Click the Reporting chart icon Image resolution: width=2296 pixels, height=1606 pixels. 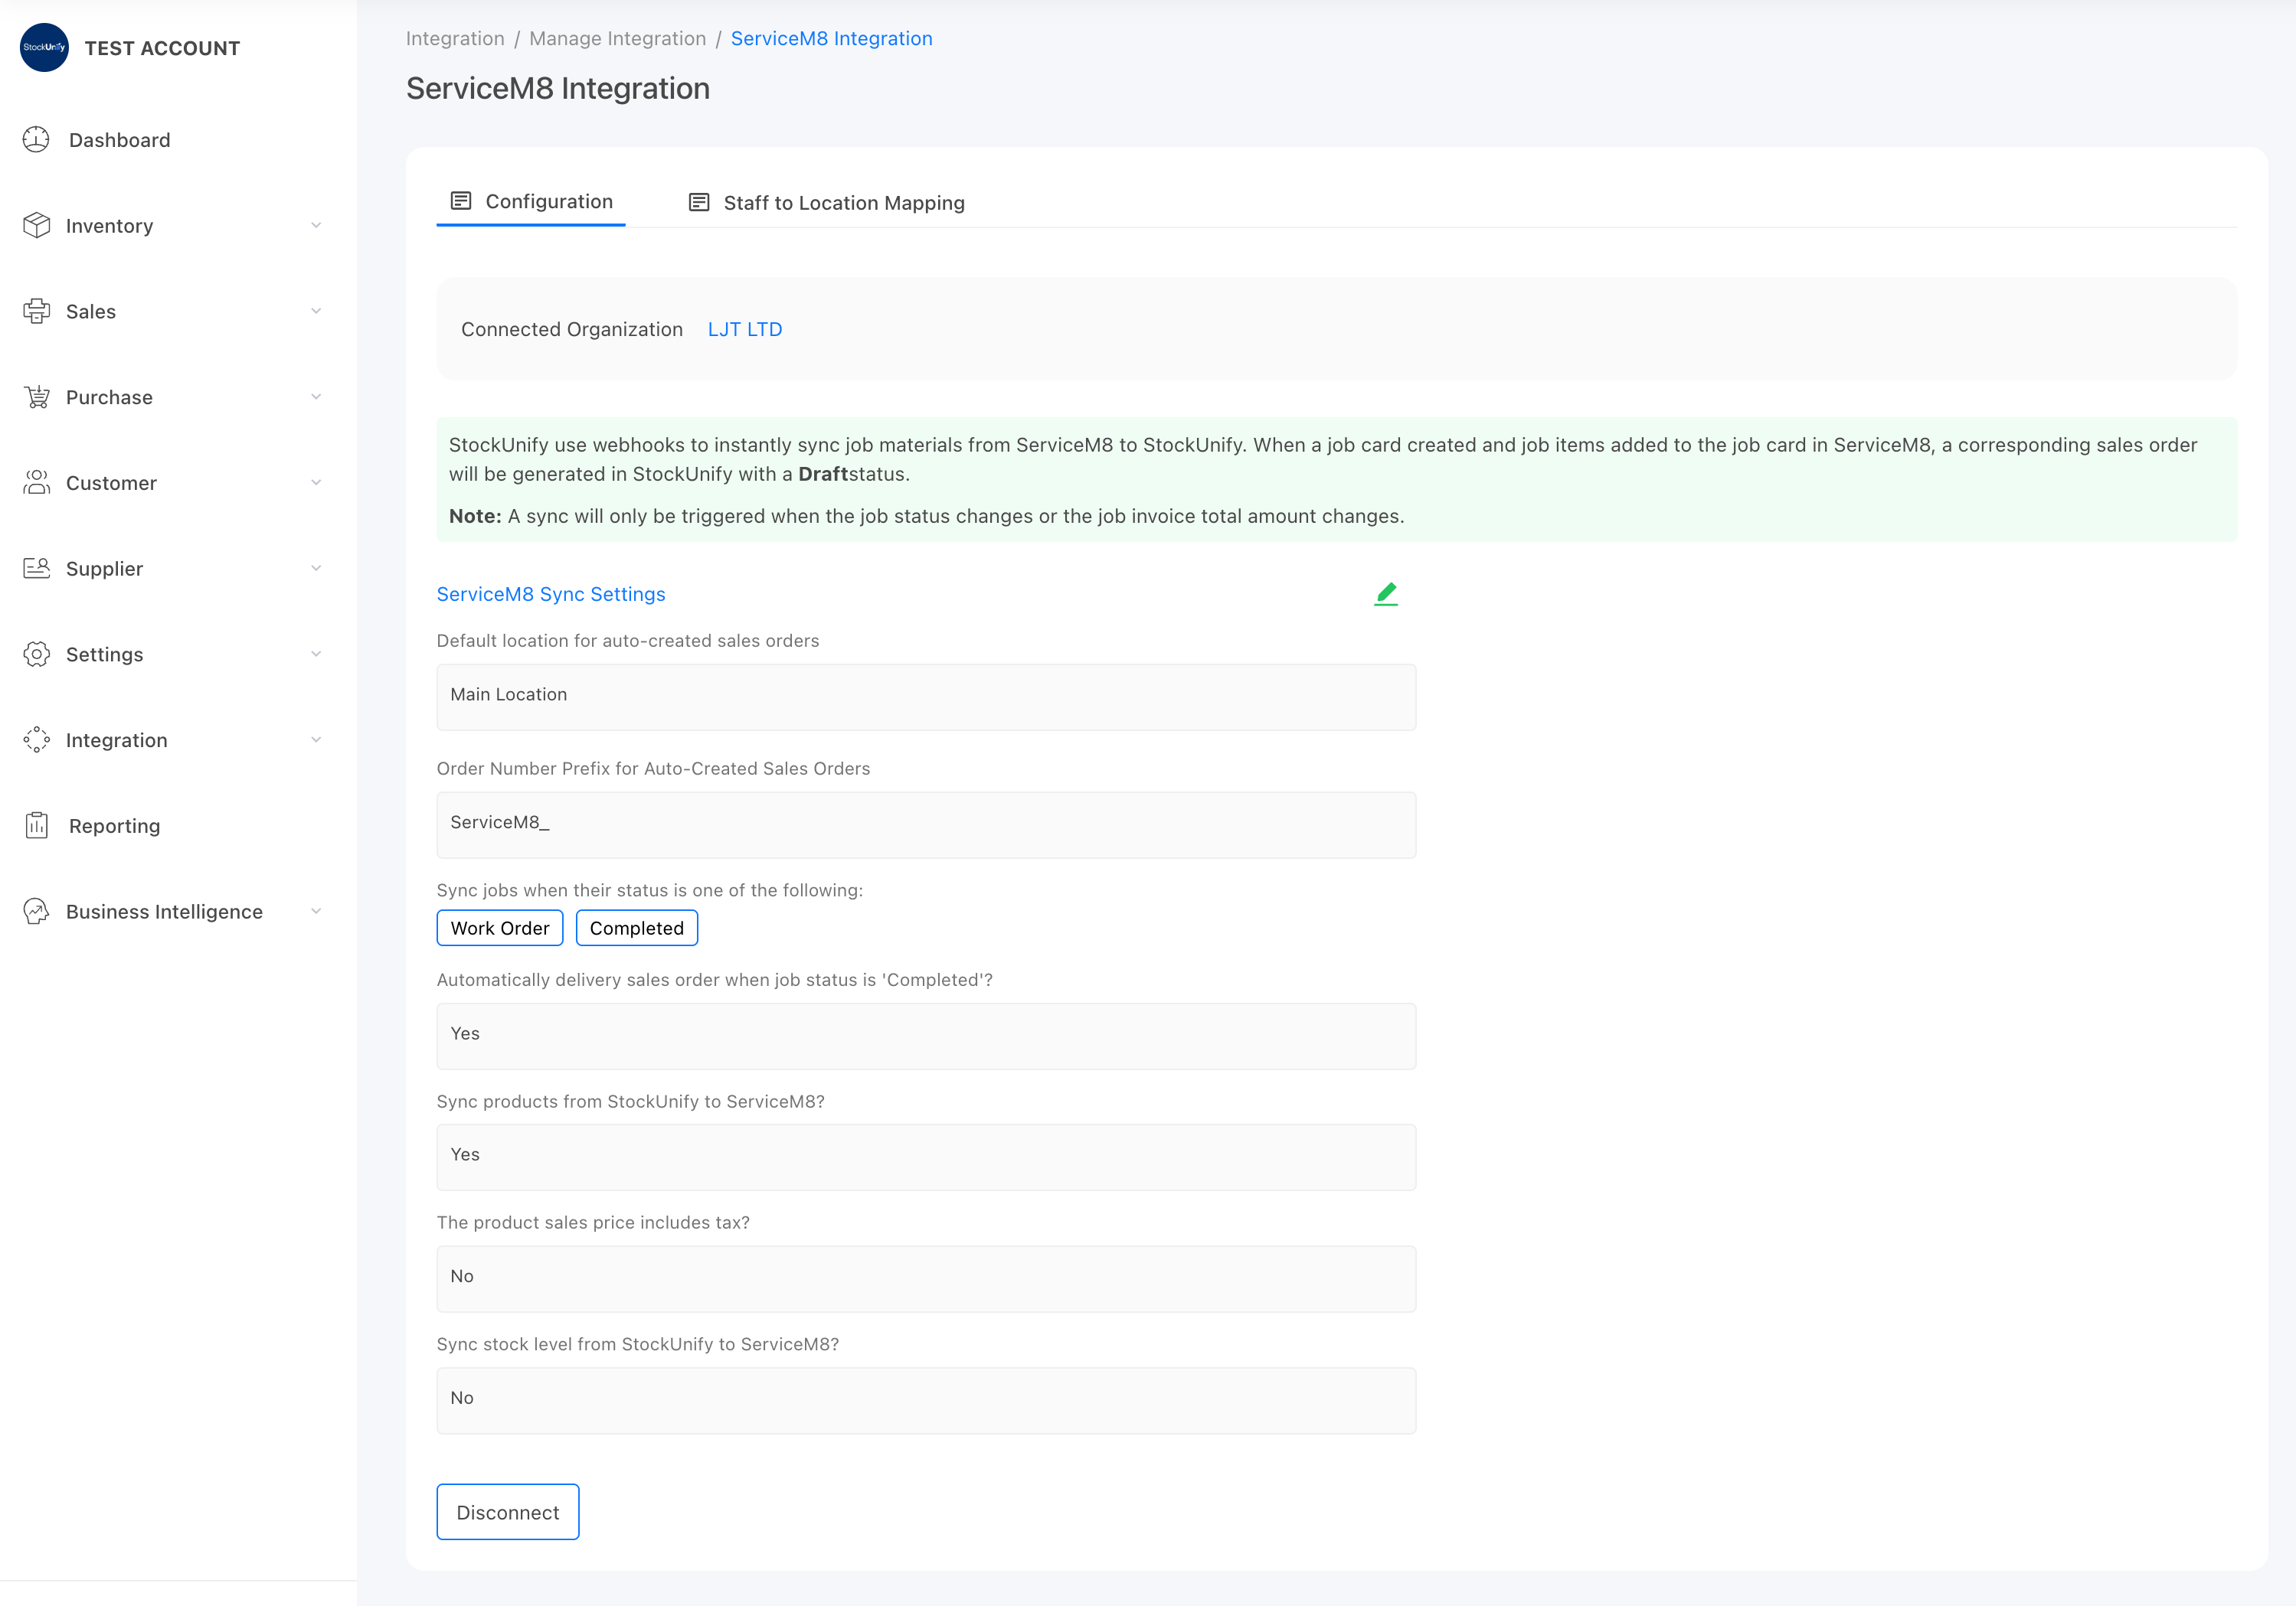pyautogui.click(x=36, y=827)
